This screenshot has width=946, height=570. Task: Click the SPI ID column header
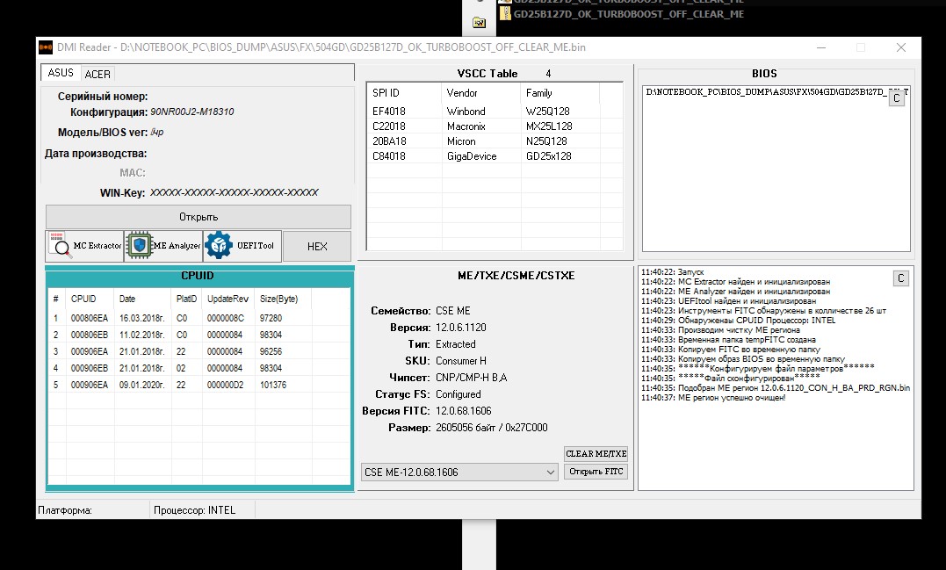(404, 93)
